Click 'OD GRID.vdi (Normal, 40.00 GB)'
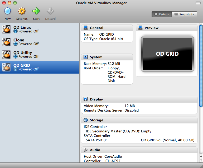This screenshot has width=203, height=168. point(167,140)
